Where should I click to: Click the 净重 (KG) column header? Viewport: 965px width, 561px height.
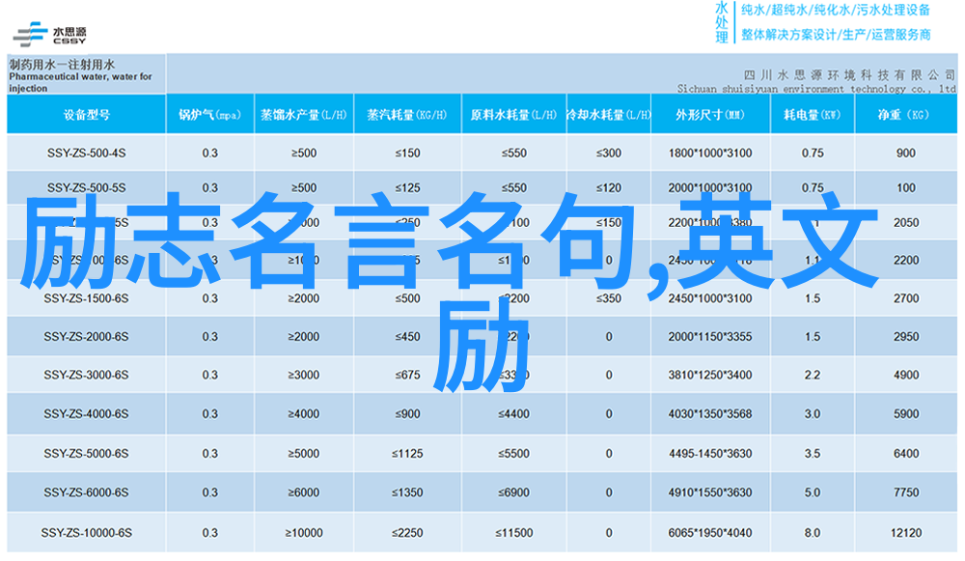(904, 115)
